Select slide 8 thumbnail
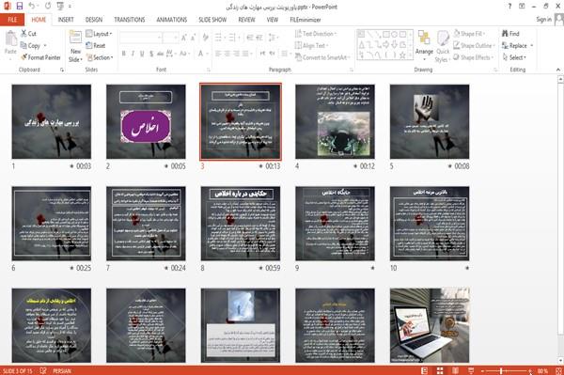The height and width of the screenshot is (375, 564). coord(241,224)
